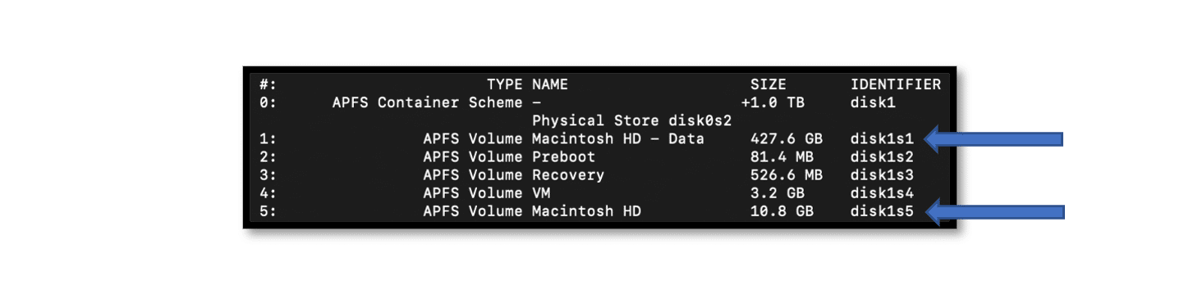The height and width of the screenshot is (308, 1193).
Task: Click the 427.6 GB size value
Action: [787, 139]
